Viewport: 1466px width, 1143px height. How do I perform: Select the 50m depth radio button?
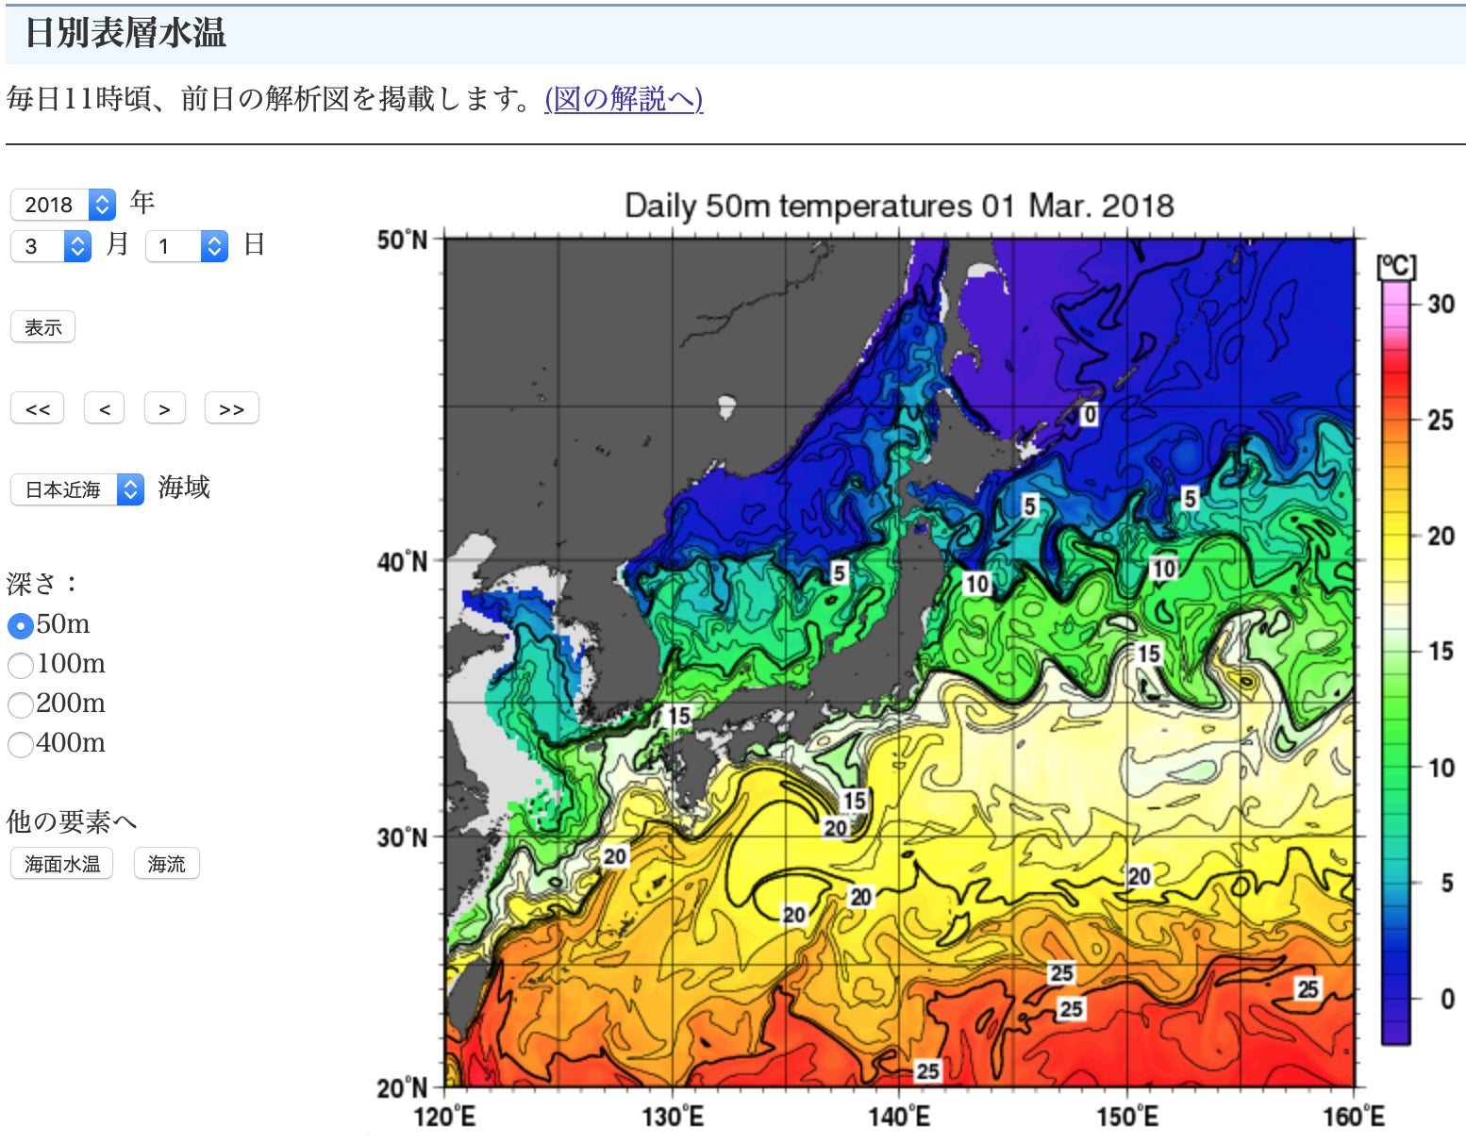coord(21,625)
